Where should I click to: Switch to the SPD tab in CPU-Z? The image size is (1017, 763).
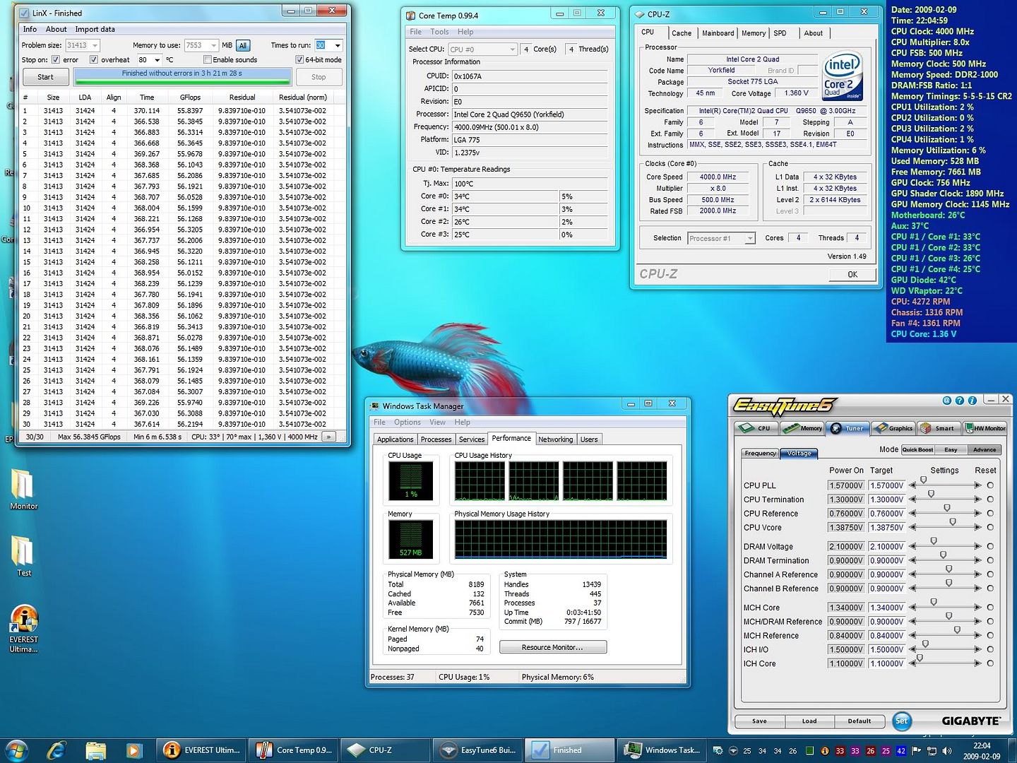780,33
